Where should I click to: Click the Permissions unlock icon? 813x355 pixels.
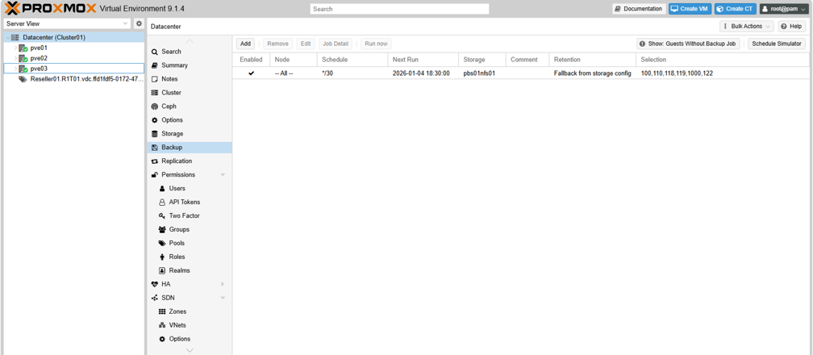pyautogui.click(x=155, y=175)
